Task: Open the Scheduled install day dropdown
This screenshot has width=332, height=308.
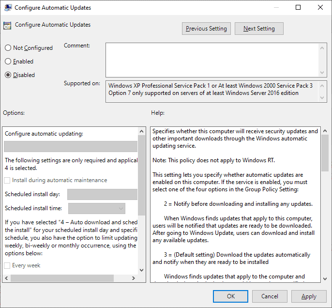Action: click(103, 194)
